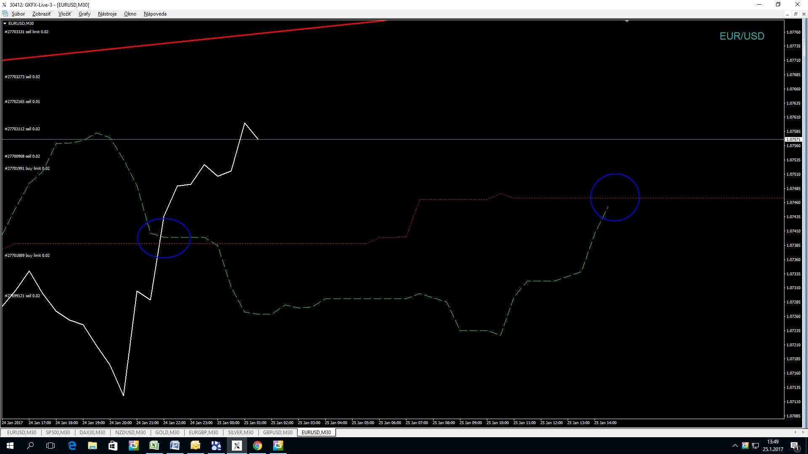Select order #27703112 sell 0.02 label
Image resolution: width=808 pixels, height=454 pixels.
(22, 129)
